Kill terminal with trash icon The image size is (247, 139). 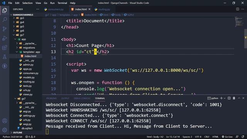click(234, 98)
